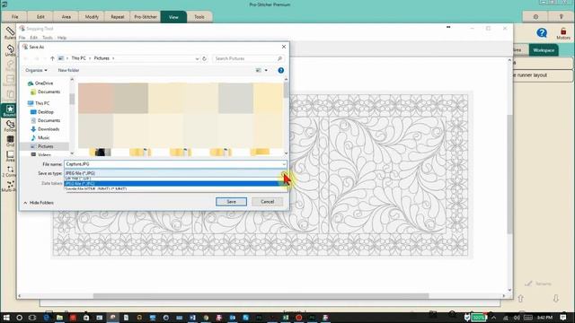Collapse the folder pane via Hide Folders
This screenshot has height=323, width=575.
(39, 203)
